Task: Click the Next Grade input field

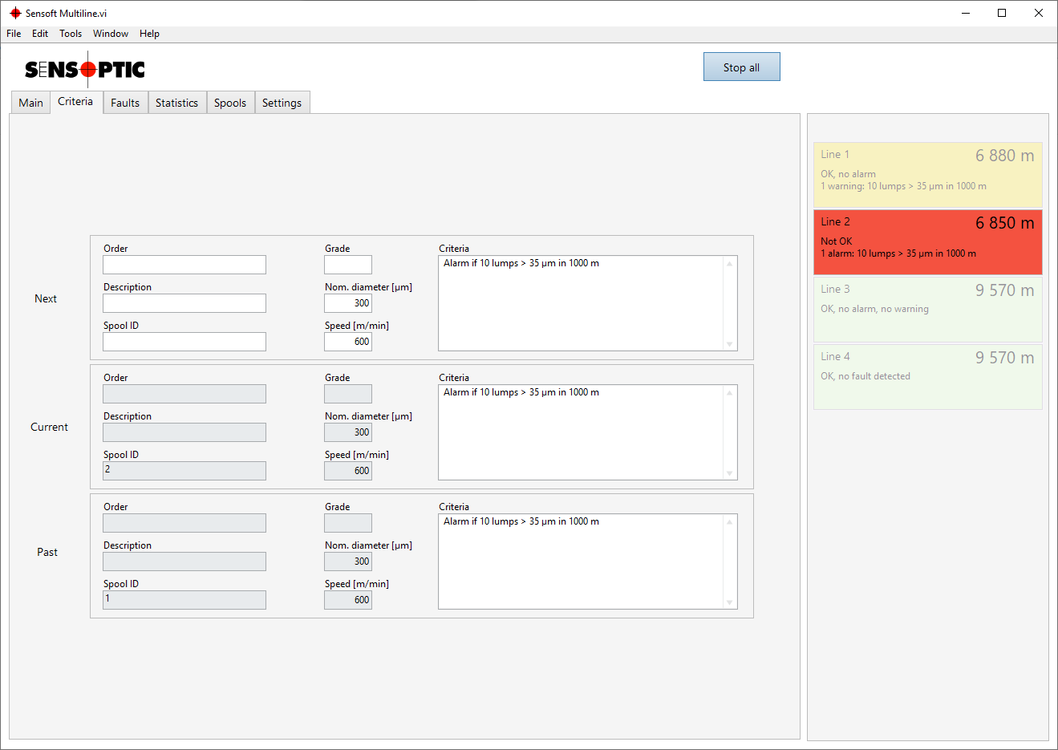Action: [x=348, y=265]
